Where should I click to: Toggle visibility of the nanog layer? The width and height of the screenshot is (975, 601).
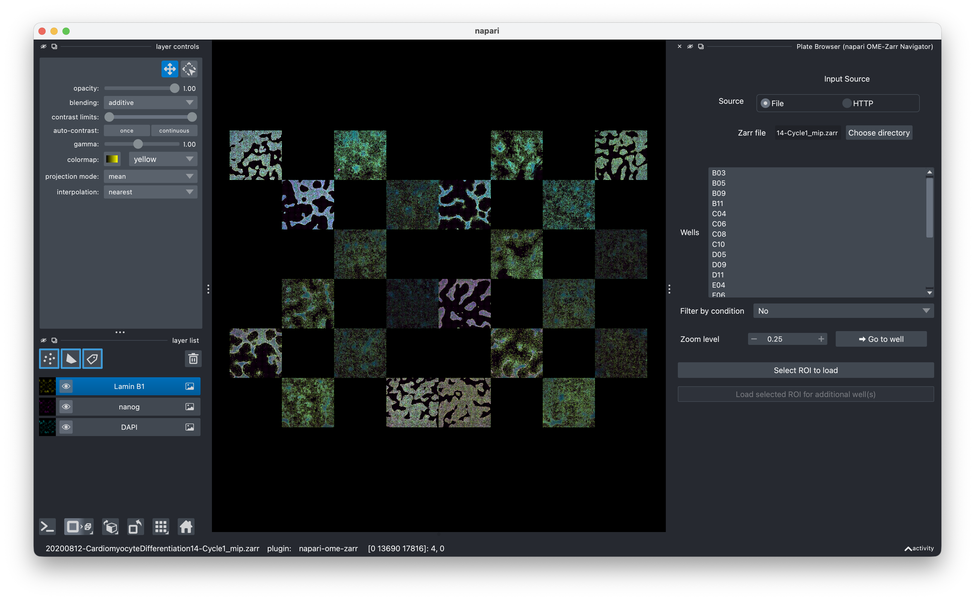[66, 407]
